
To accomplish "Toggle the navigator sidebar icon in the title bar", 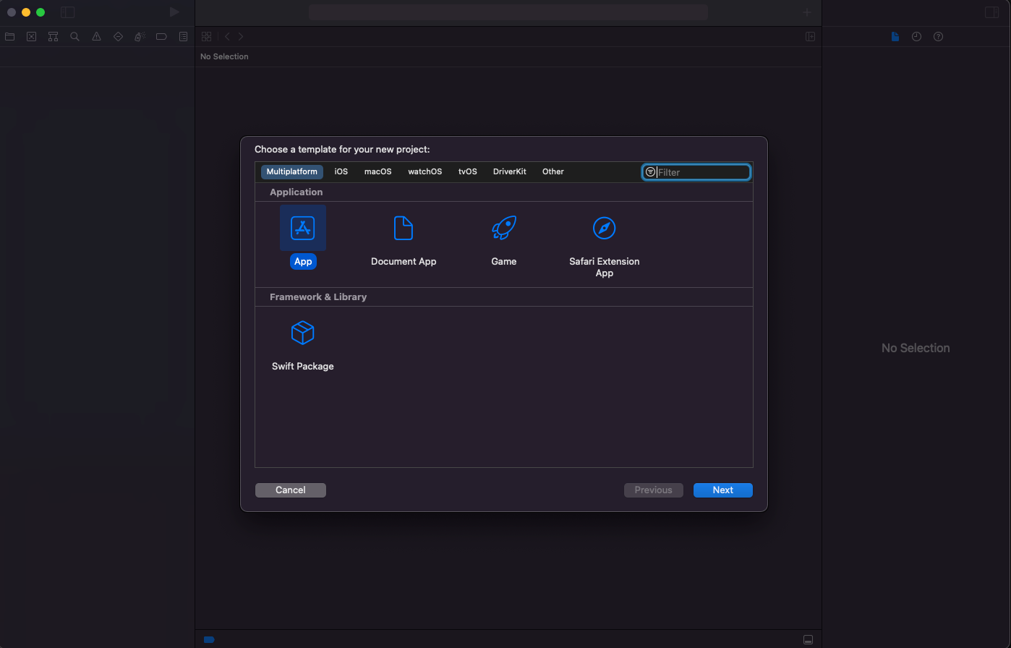I will 67,12.
